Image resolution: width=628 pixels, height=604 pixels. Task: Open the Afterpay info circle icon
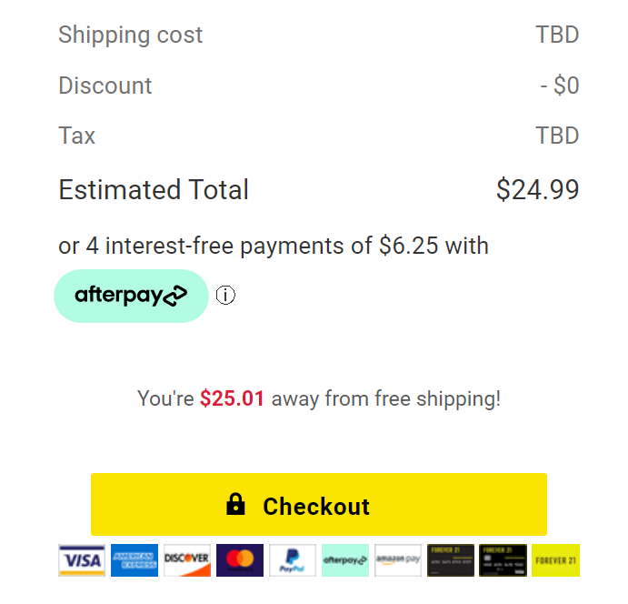[225, 296]
